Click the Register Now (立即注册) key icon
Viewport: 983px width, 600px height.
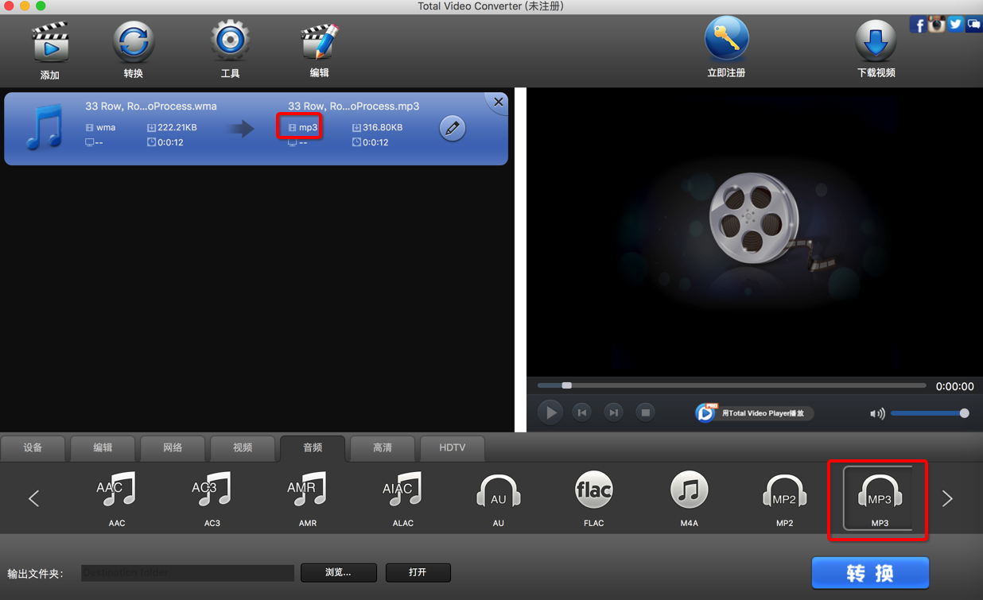[726, 39]
